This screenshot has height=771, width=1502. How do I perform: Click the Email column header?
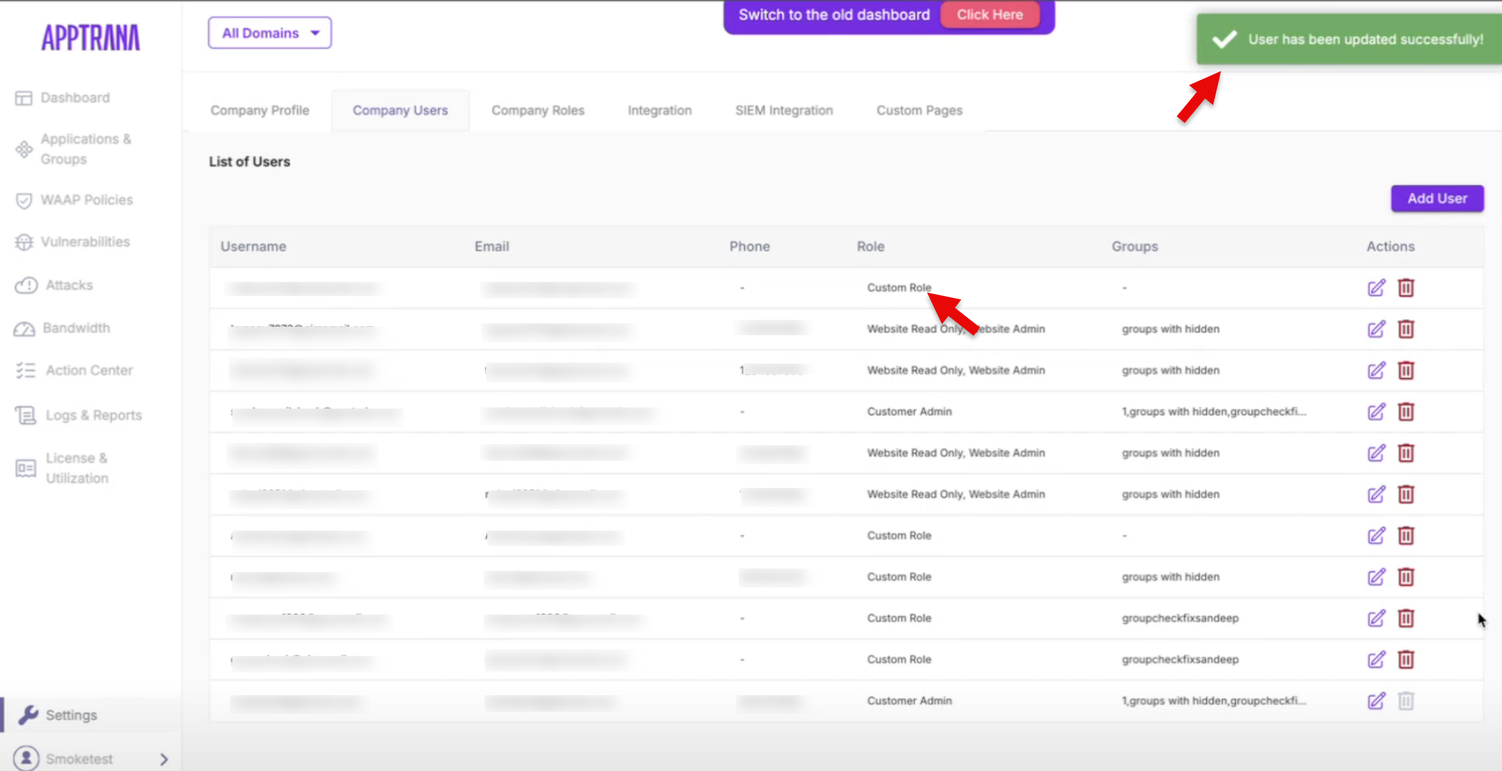[x=491, y=247]
